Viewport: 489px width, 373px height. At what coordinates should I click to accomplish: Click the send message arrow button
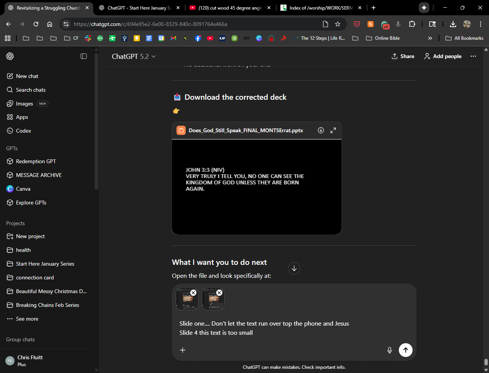click(405, 350)
